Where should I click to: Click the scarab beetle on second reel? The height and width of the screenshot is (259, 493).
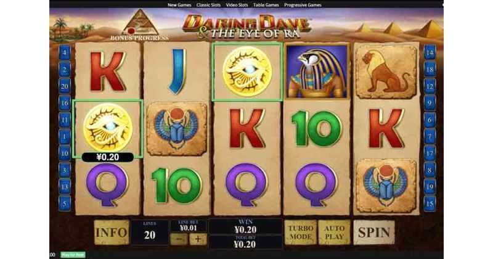coord(177,128)
